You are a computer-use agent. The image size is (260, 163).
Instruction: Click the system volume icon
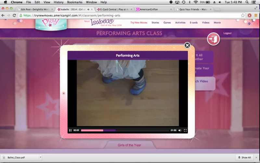[x=220, y=2]
